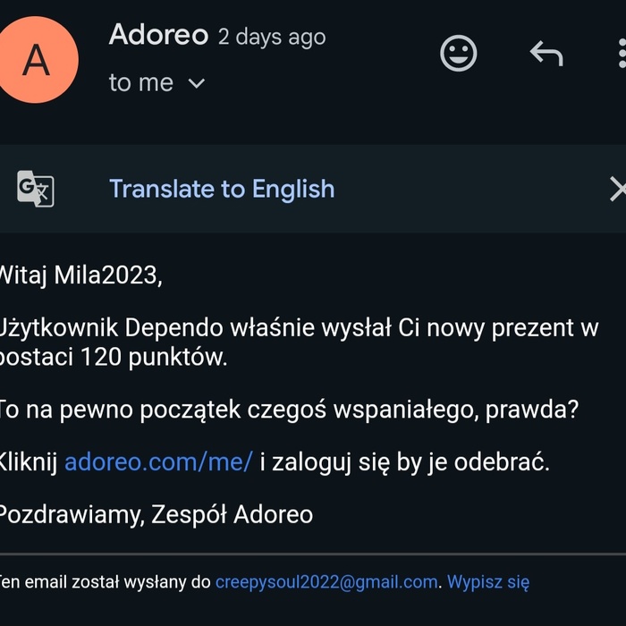Click the 2 days ago timestamp
The height and width of the screenshot is (626, 626).
pos(272,38)
